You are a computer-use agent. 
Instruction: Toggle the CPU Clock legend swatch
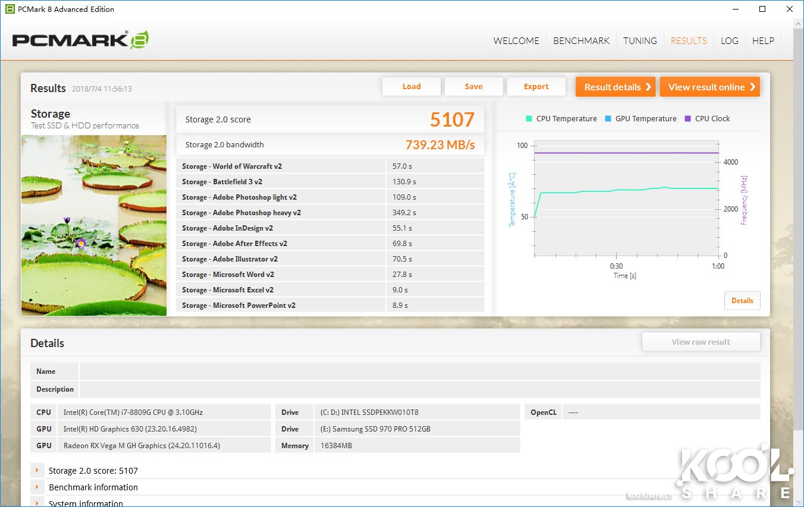click(688, 118)
